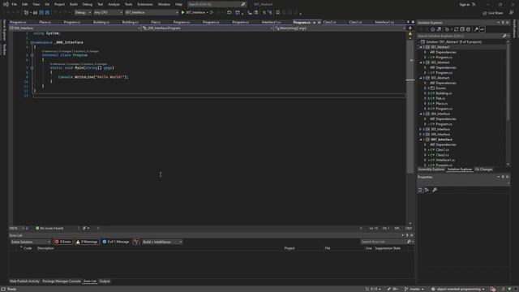Open the Debug configuration dropdown
The width and height of the screenshot is (519, 292).
(83, 13)
